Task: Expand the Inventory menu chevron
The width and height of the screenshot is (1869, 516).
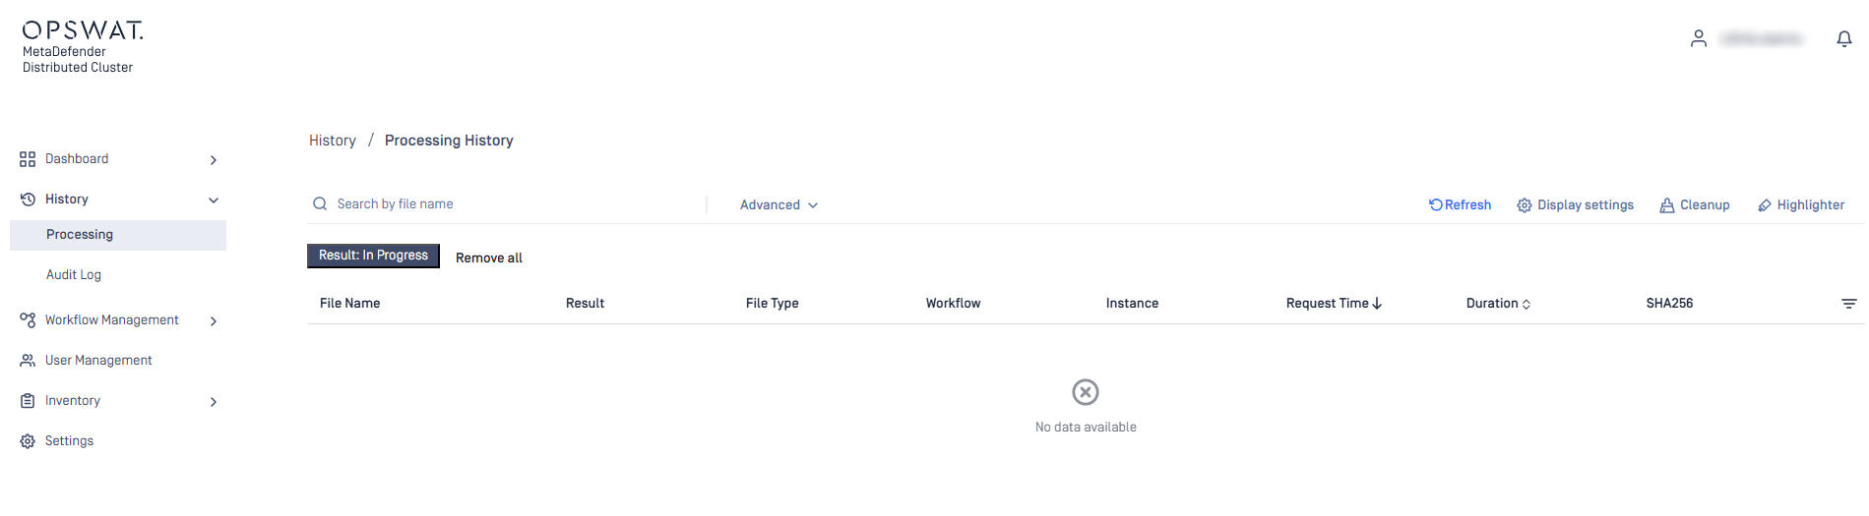Action: point(214,402)
